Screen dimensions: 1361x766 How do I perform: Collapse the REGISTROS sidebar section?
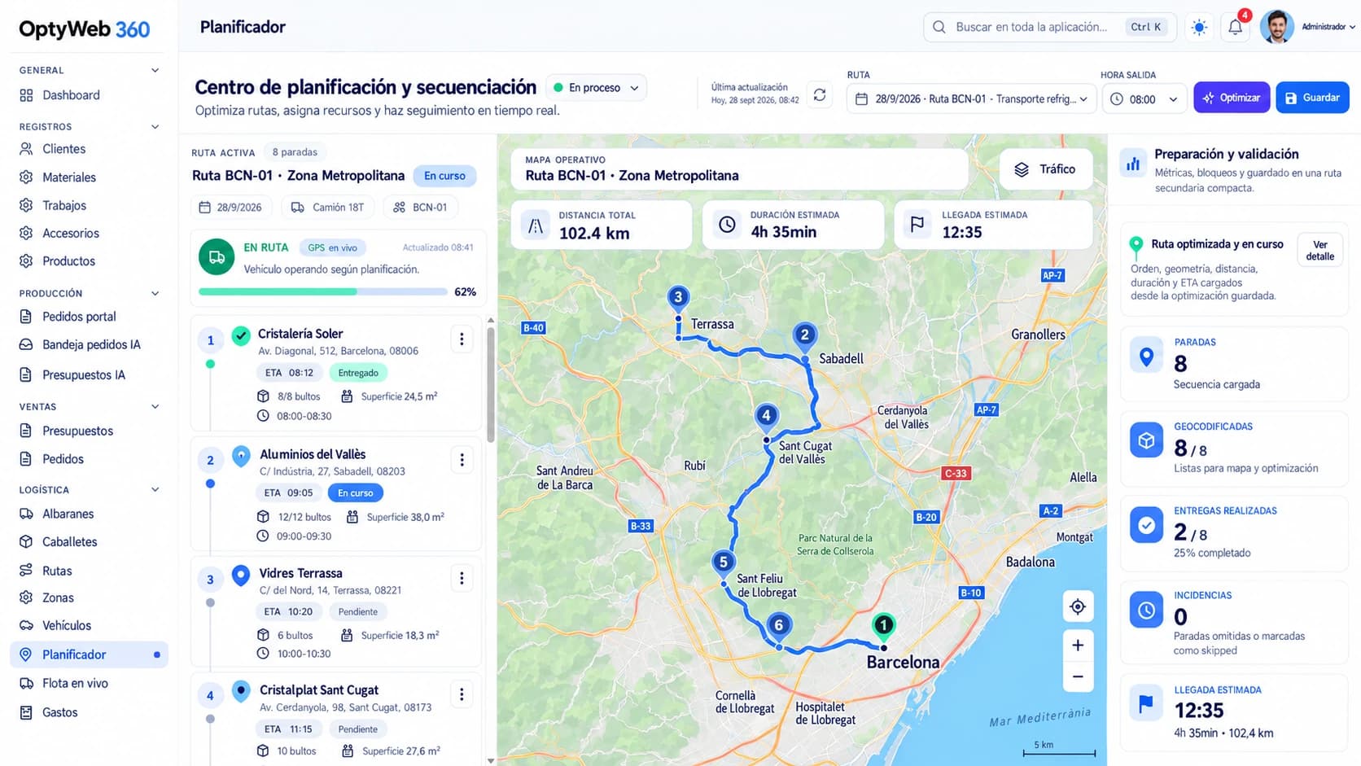point(155,126)
